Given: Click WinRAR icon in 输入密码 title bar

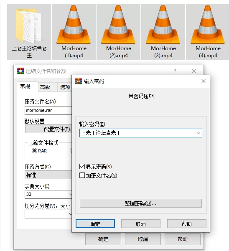Looking at the screenshot, I should 79,81.
